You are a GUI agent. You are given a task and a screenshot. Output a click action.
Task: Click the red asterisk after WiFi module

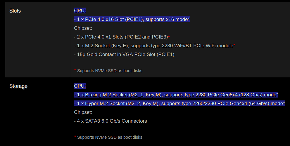point(234,46)
